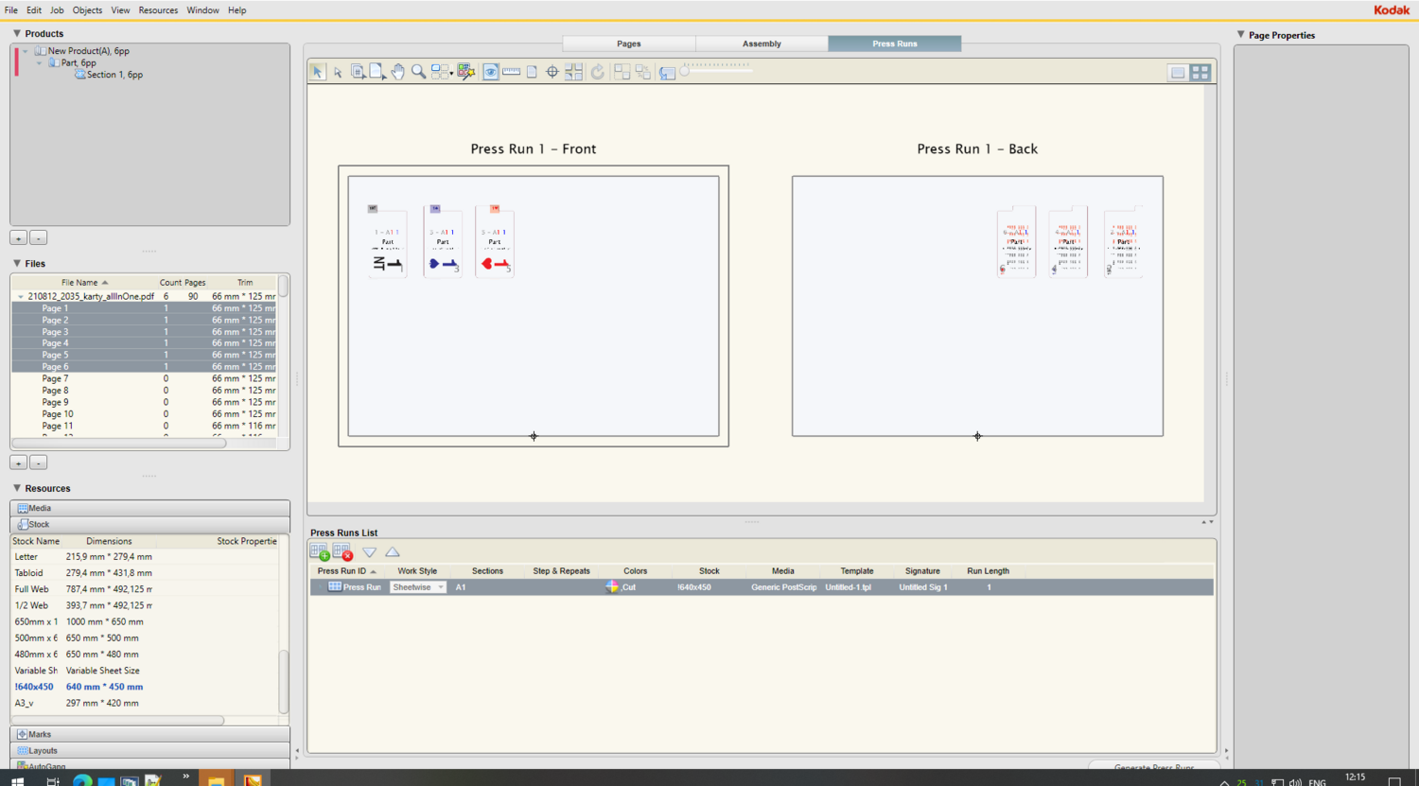Collapse the Part, 6pp tree node
The width and height of the screenshot is (1419, 786).
coord(39,62)
